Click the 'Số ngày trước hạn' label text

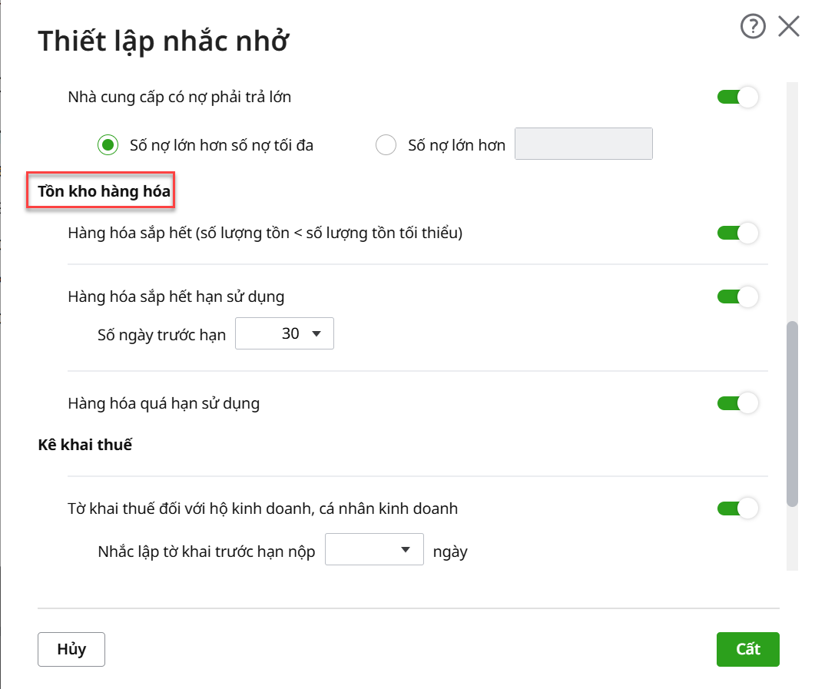point(162,335)
